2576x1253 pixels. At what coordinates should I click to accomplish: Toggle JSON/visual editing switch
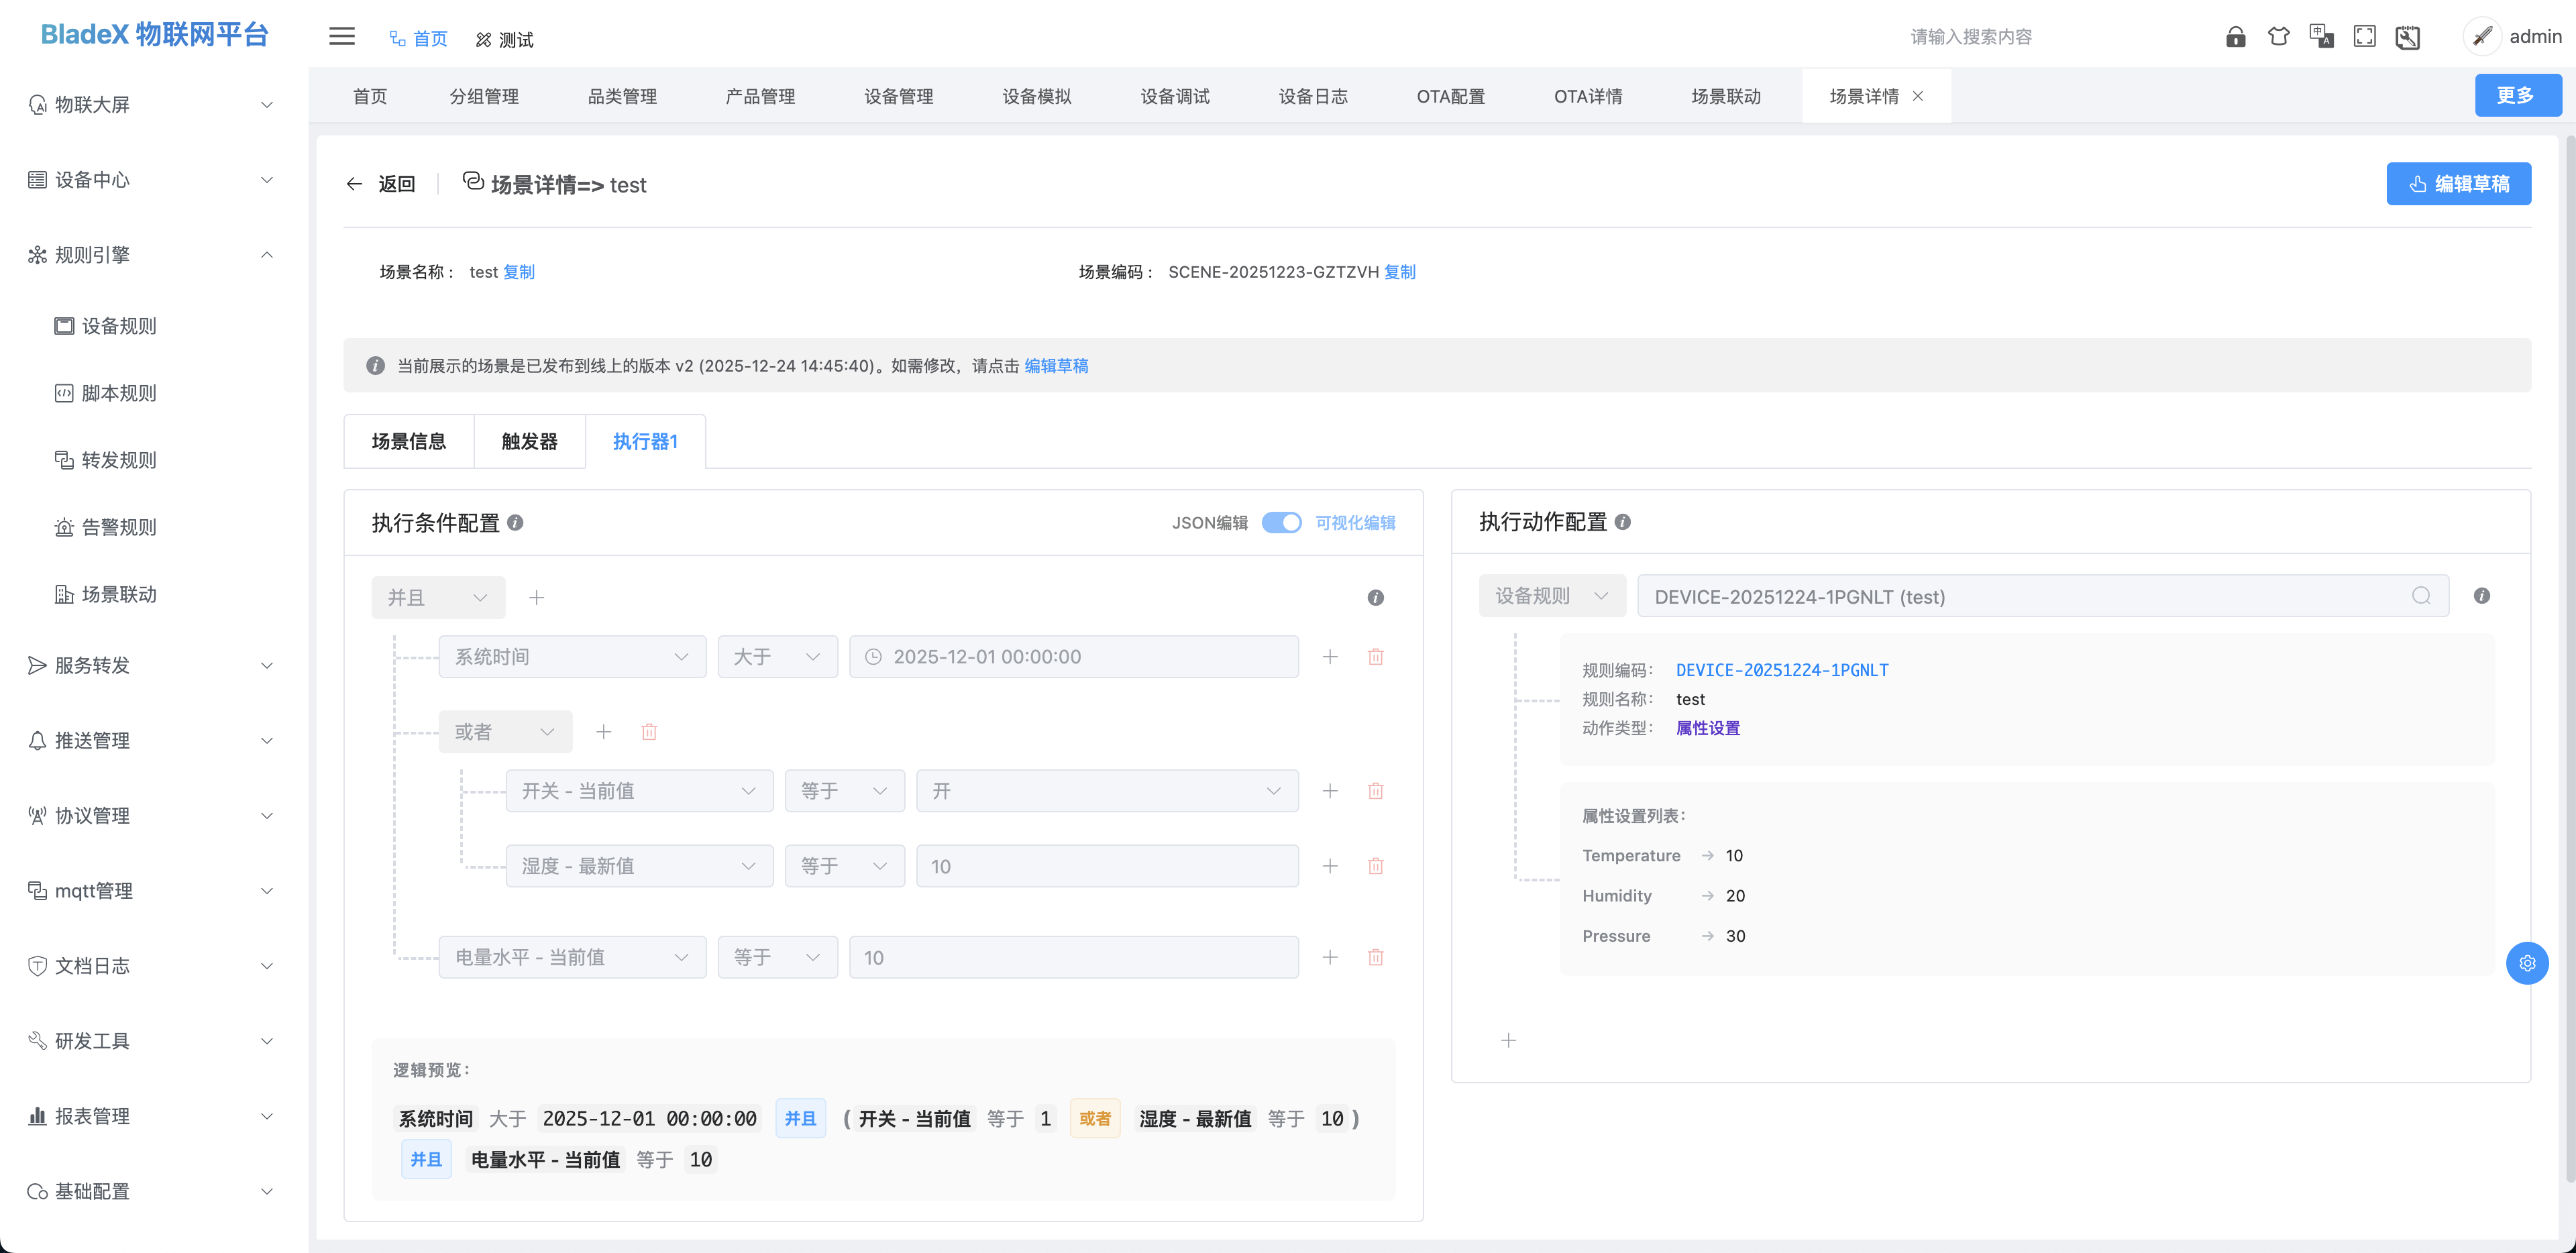1281,522
